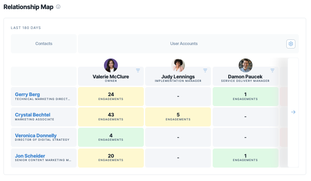Click Damon Paucek's avatar photo

coord(245,65)
